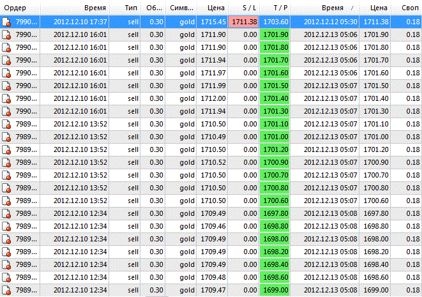Viewport: 422px width, 297px height.
Task: Click the order icon in the T/P 1698.60 row
Action: pyautogui.click(x=6, y=278)
